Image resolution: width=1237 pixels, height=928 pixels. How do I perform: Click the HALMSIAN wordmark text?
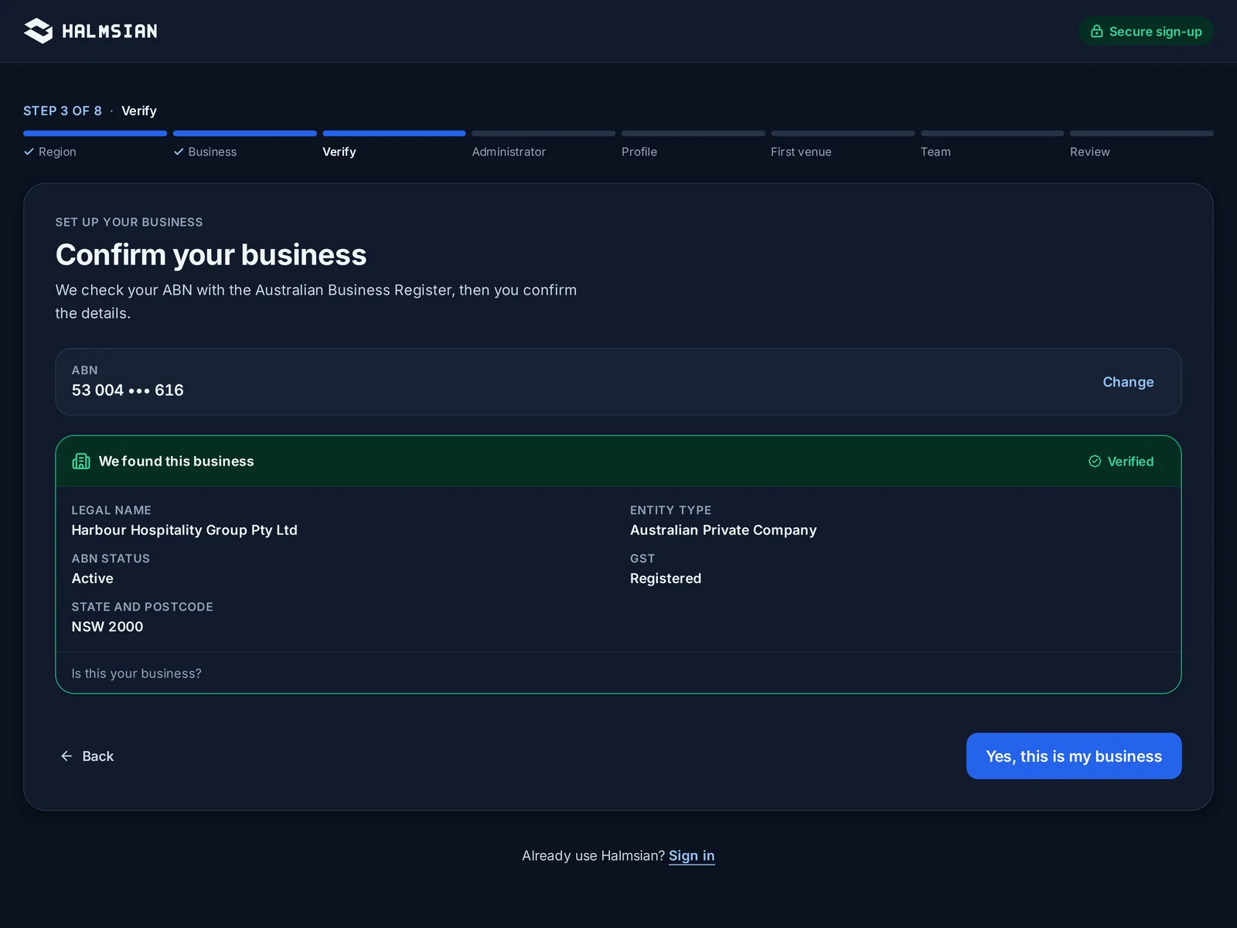click(x=109, y=31)
